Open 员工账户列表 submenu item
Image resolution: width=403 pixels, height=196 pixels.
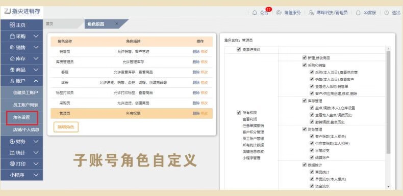[x=26, y=105]
